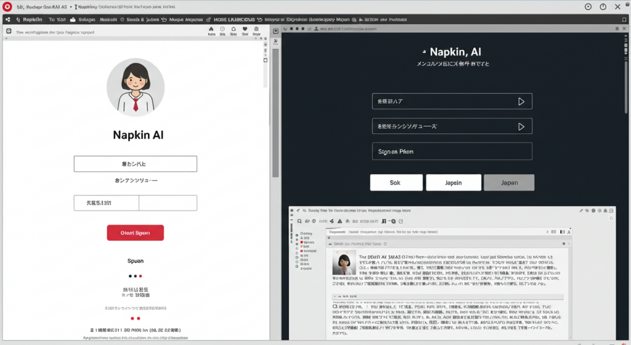Click the Sign on Pkon input field

click(x=452, y=152)
